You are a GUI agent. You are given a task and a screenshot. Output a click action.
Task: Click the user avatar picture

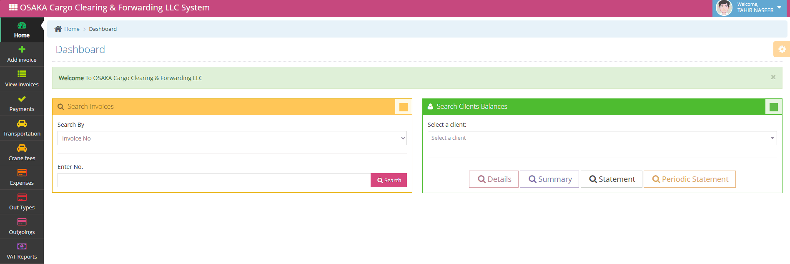coord(724,8)
